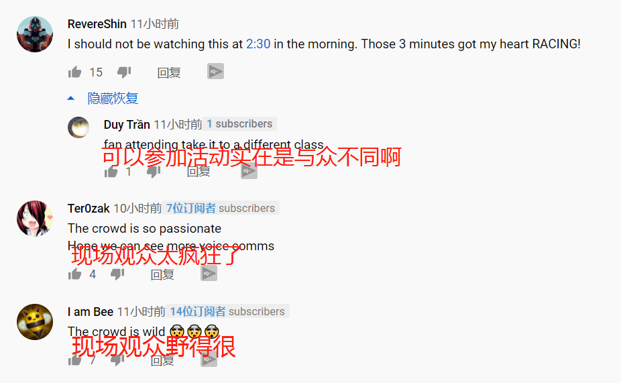
Task: Click 隐藏恢复 to hide replies
Action: [113, 98]
